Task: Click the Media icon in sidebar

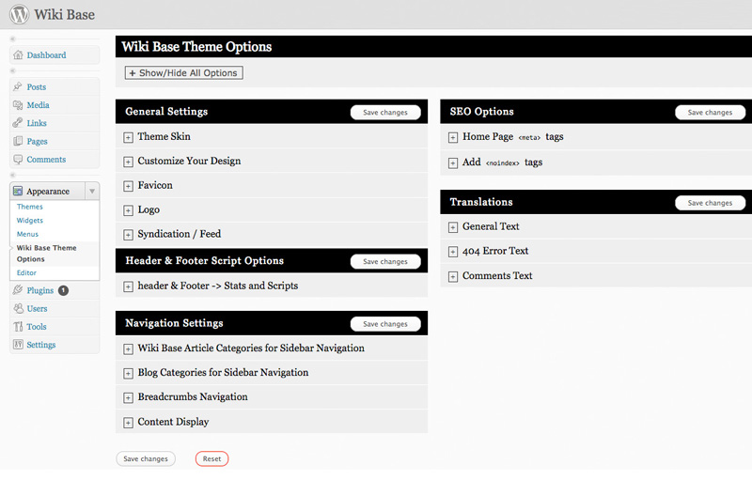Action: tap(18, 104)
